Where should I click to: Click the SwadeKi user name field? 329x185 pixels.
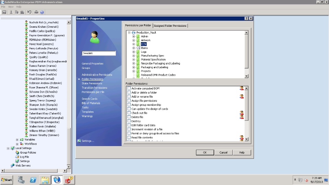(99, 53)
